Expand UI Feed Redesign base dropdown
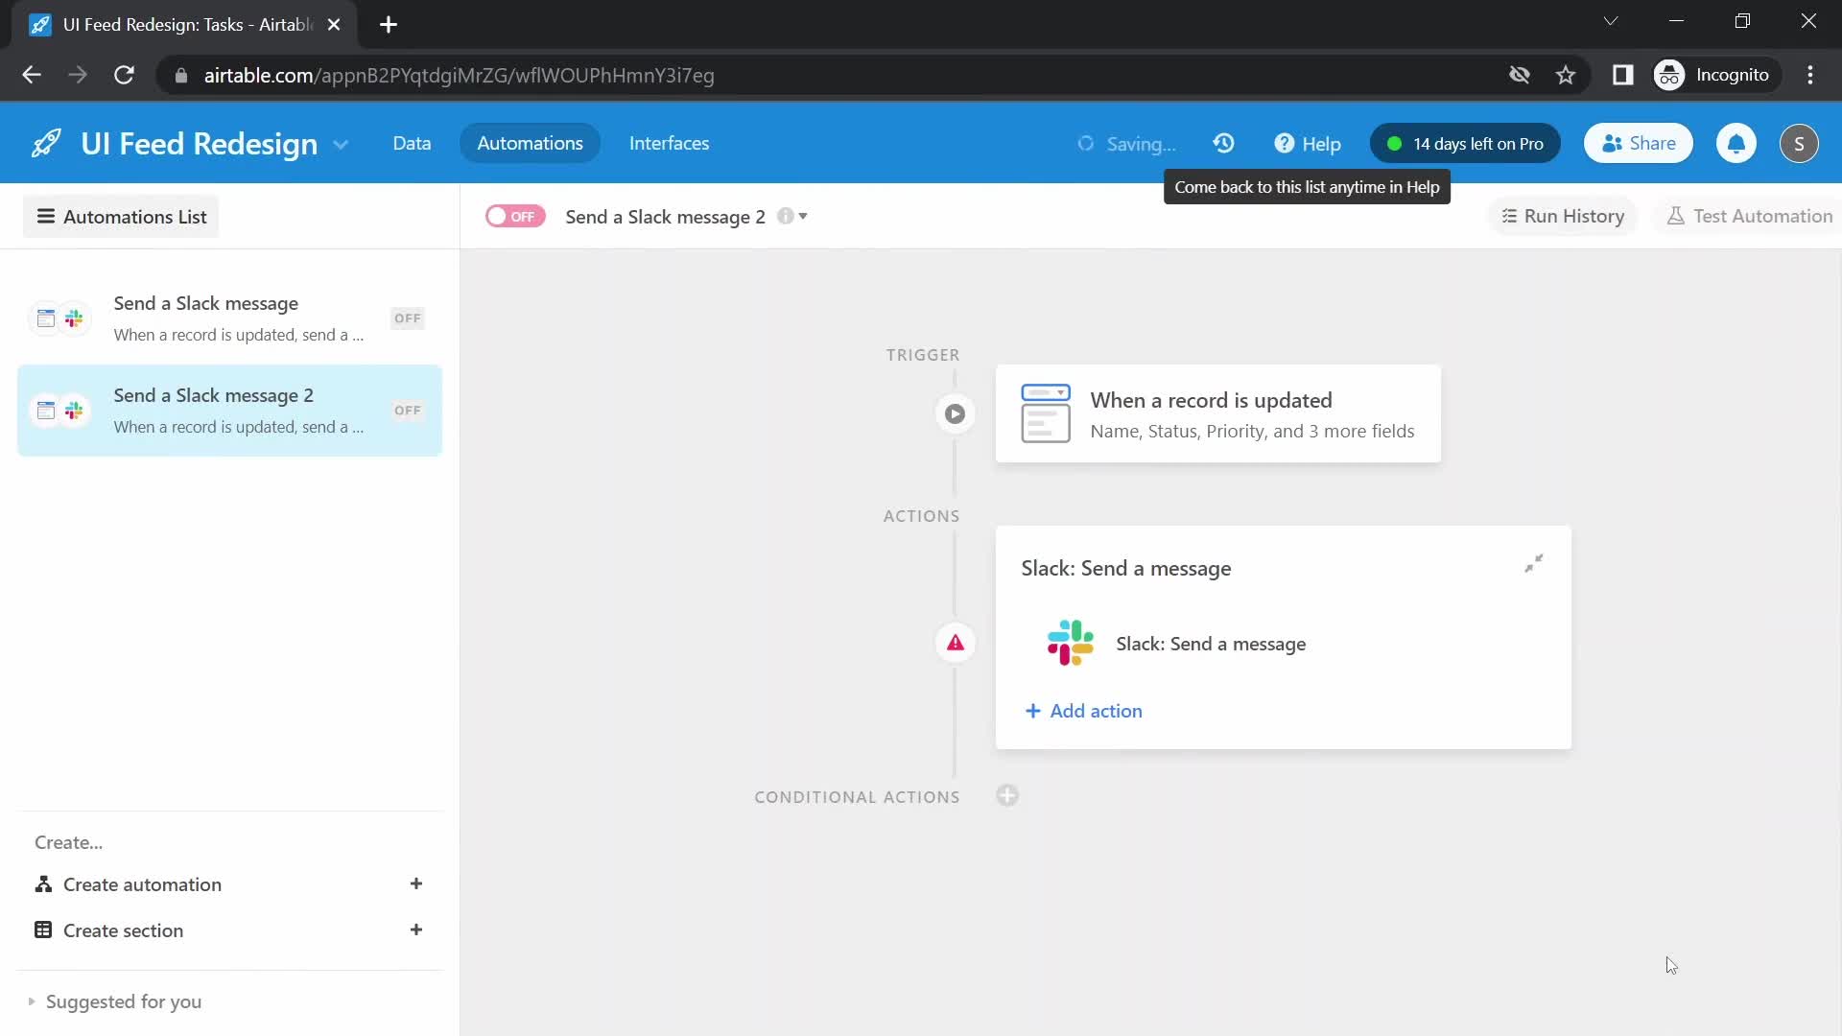 click(x=341, y=145)
